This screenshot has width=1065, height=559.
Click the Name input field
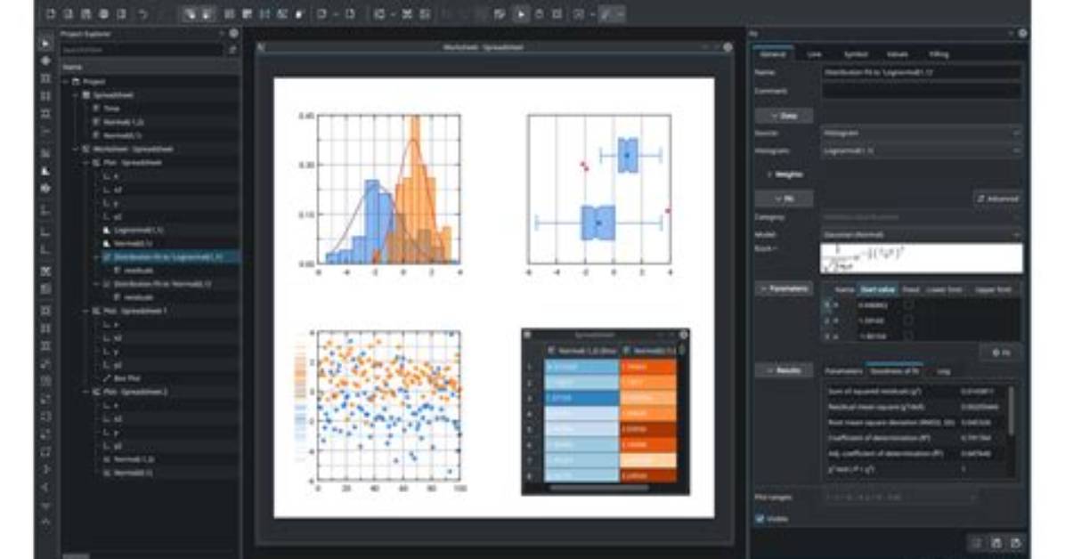click(921, 72)
